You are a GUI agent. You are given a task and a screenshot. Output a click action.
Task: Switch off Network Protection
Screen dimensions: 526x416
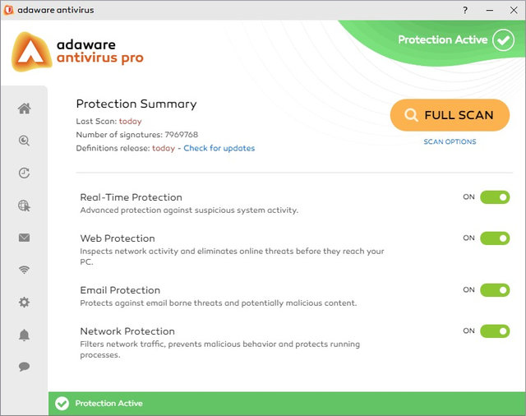(495, 331)
